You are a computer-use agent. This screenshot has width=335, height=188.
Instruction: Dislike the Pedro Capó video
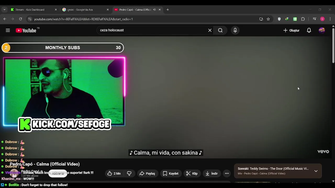tap(129, 173)
